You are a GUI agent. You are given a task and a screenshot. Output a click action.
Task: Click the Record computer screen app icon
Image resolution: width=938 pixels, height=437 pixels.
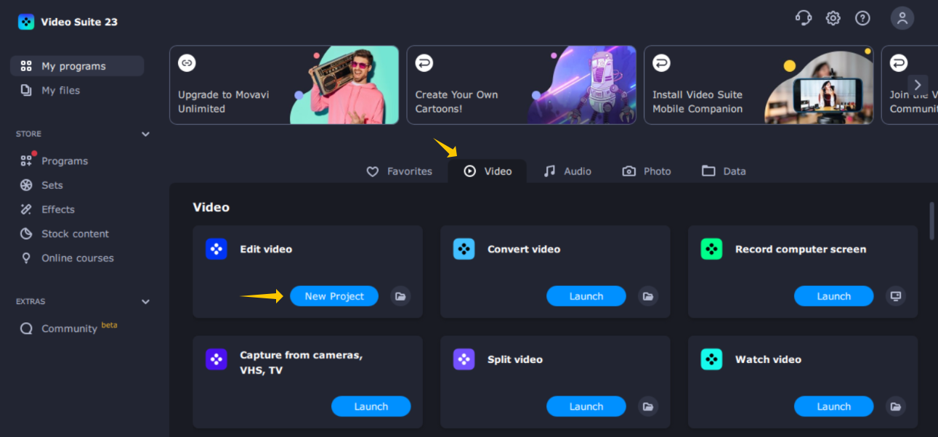tap(711, 249)
